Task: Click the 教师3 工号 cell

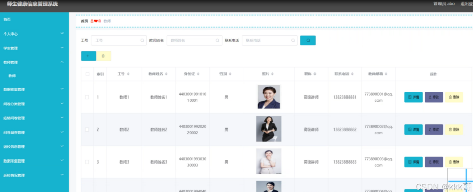Action: (x=124, y=162)
